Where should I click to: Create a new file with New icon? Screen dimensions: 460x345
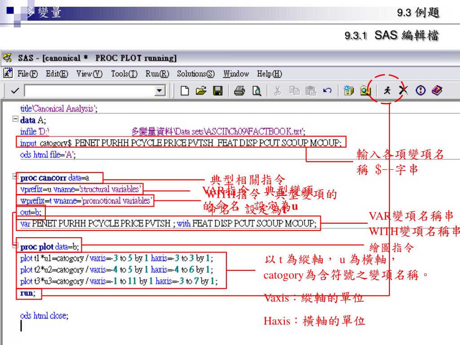(185, 91)
